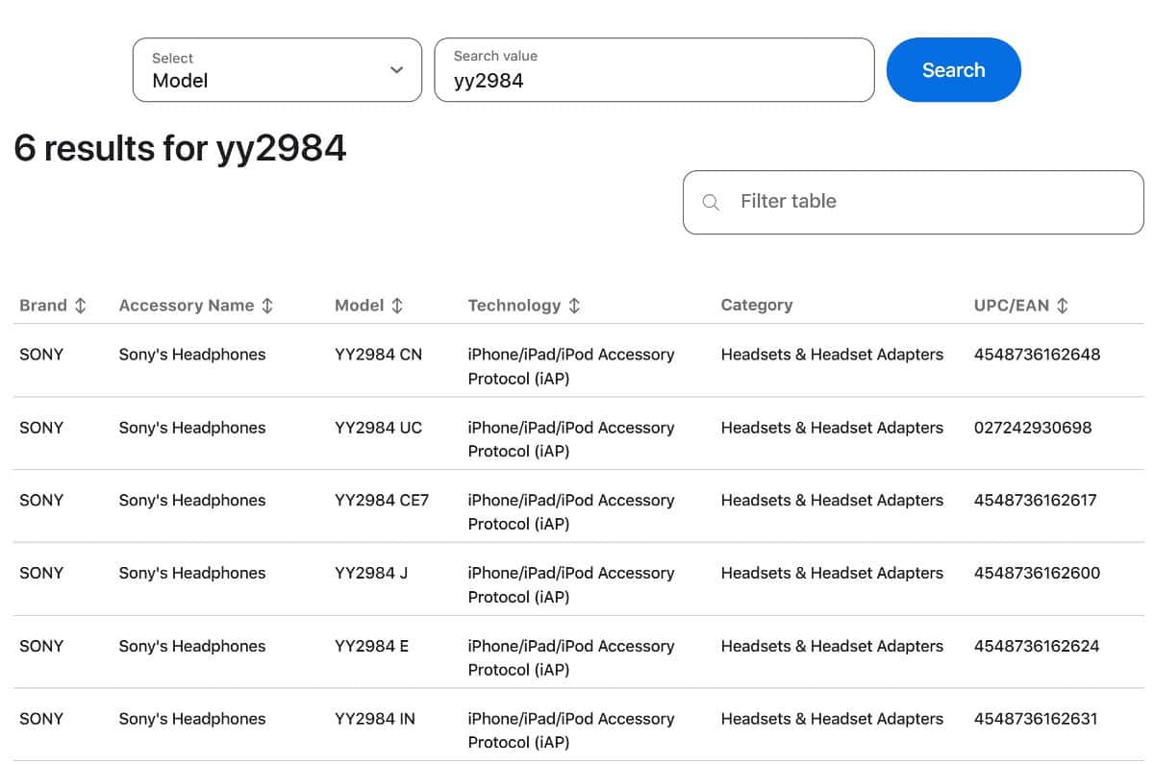Click the blue Search button
The height and width of the screenshot is (765, 1154).
[x=953, y=70]
